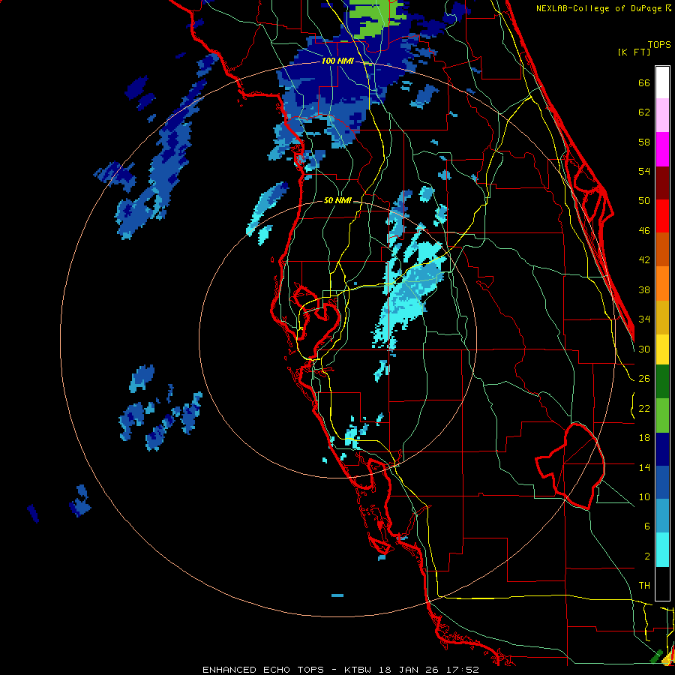Click legend value 42
This screenshot has height=675, width=675.
pyautogui.click(x=644, y=260)
